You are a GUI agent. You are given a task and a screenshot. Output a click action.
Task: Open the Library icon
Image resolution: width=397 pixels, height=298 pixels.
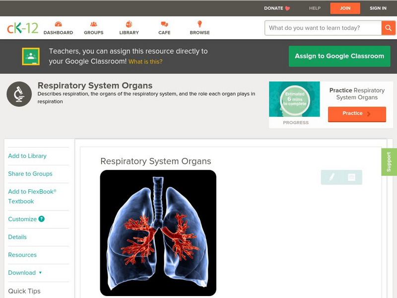pos(129,23)
